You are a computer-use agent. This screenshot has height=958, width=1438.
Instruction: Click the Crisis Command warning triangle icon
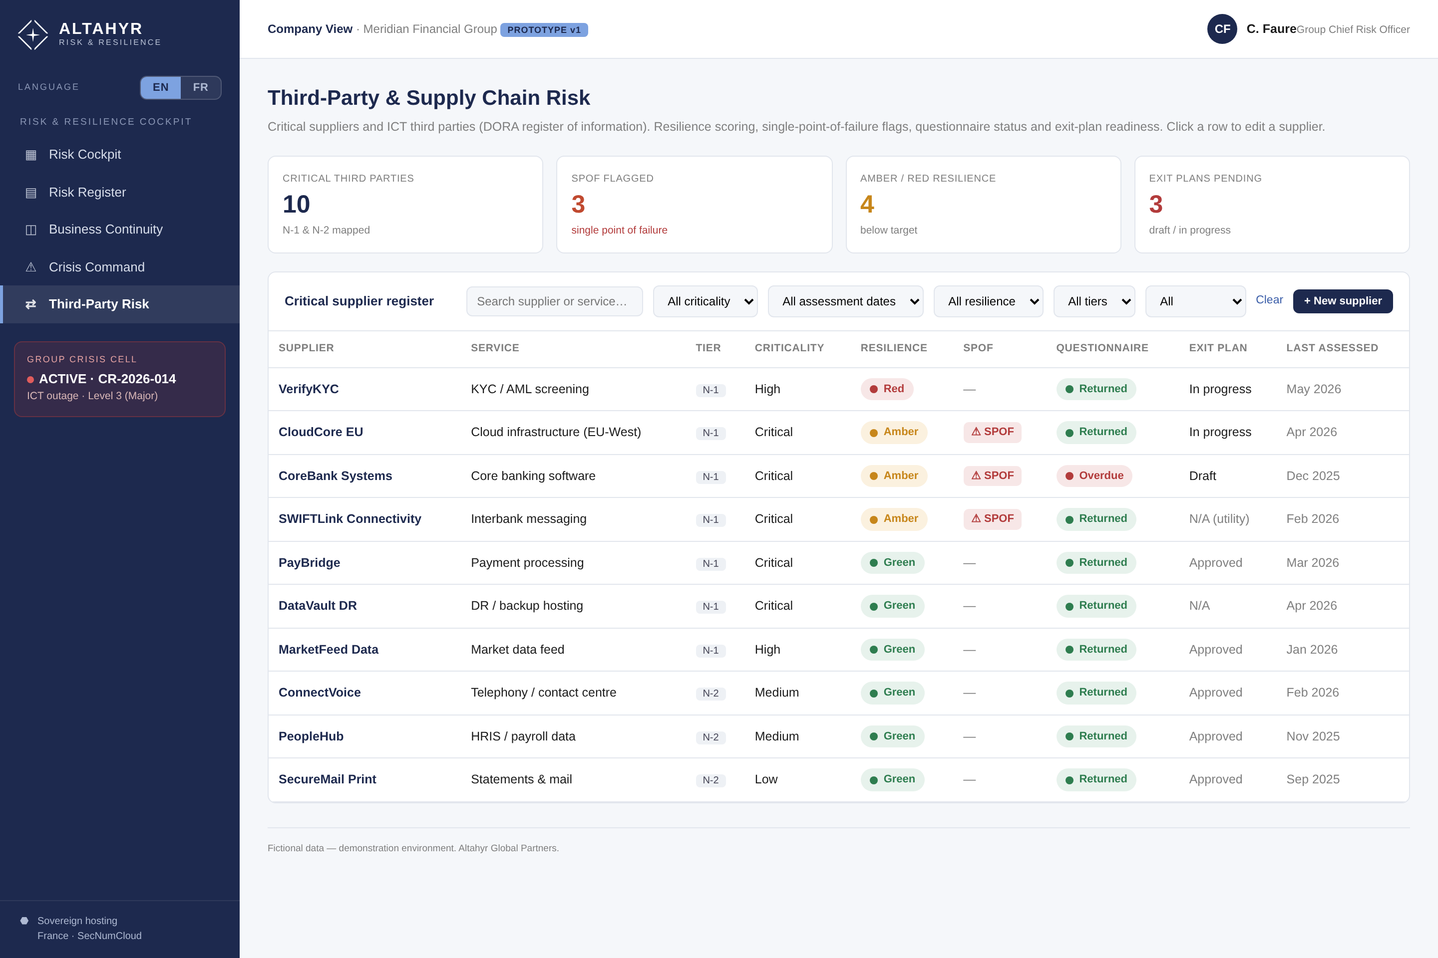coord(31,267)
